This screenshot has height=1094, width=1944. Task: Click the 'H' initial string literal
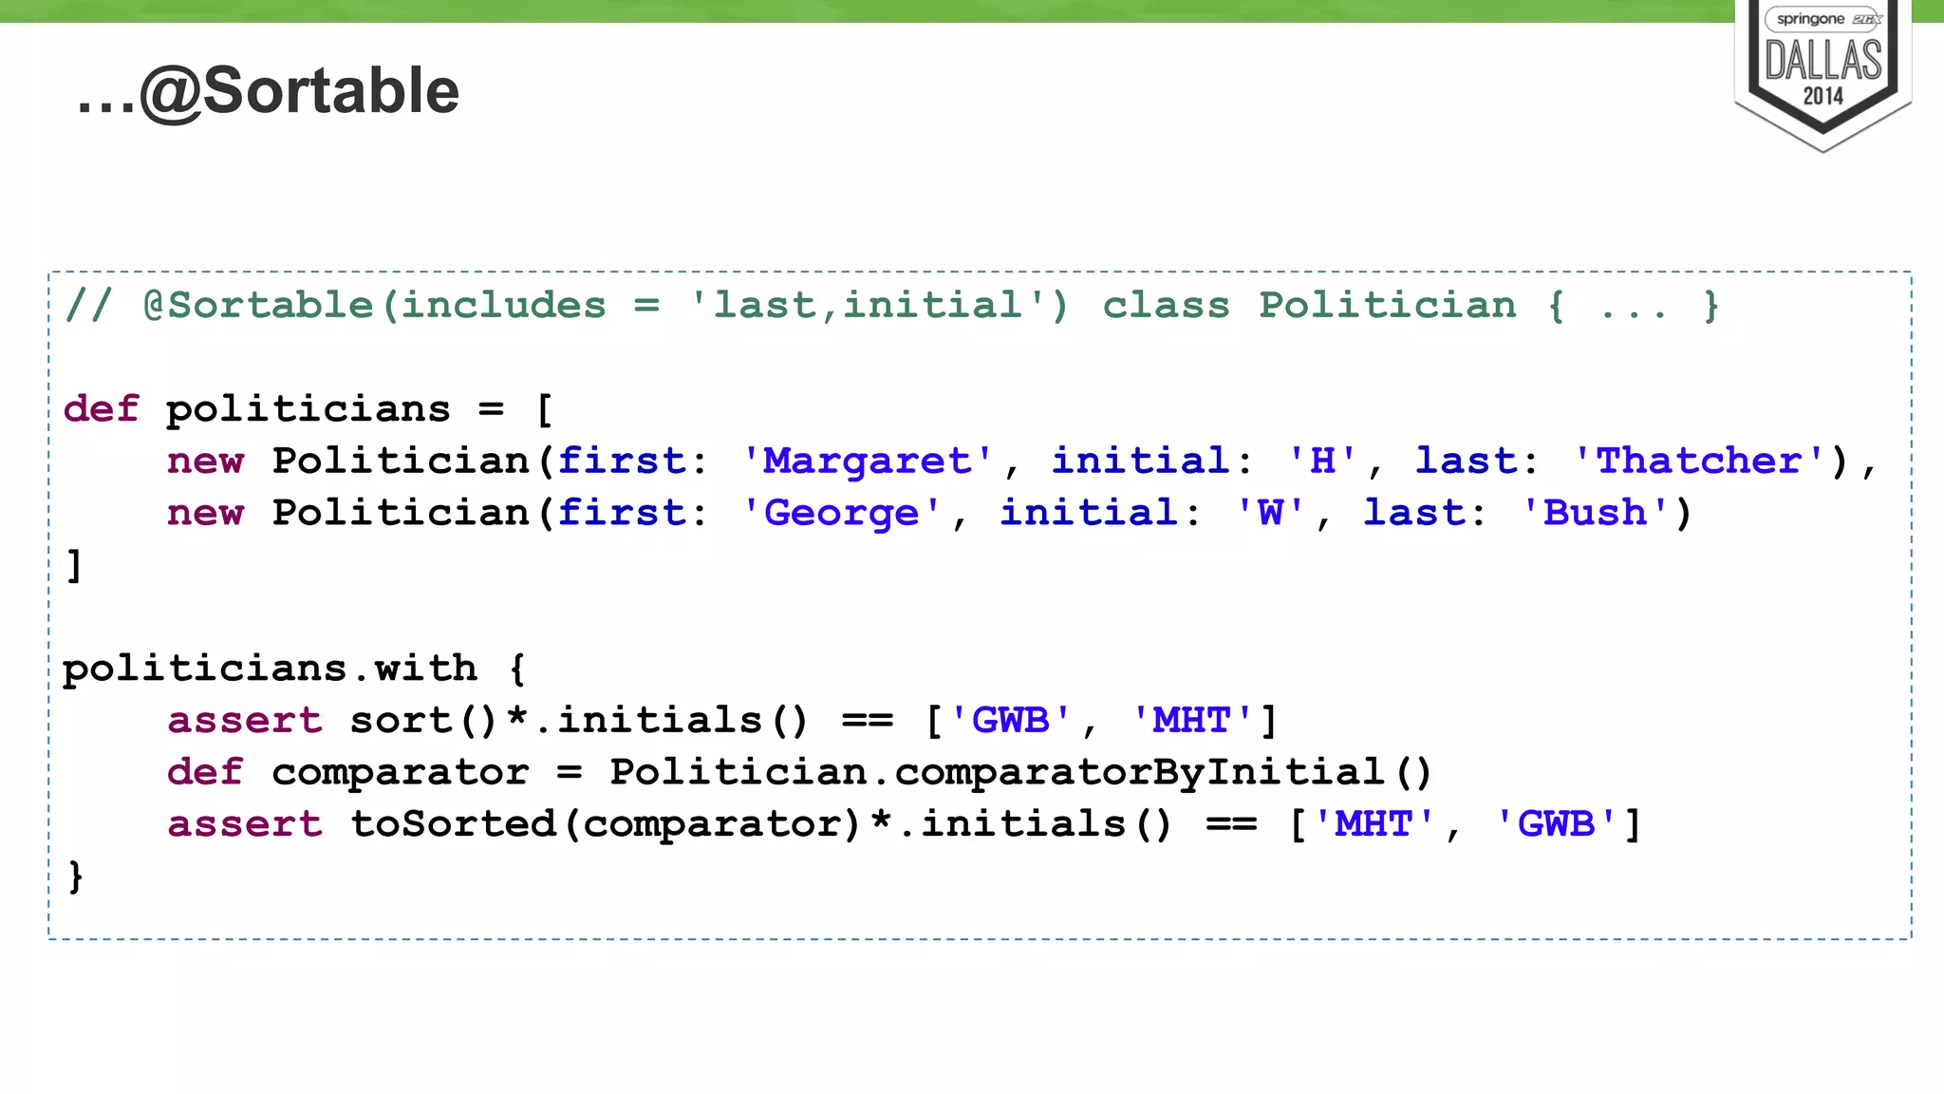(1321, 462)
